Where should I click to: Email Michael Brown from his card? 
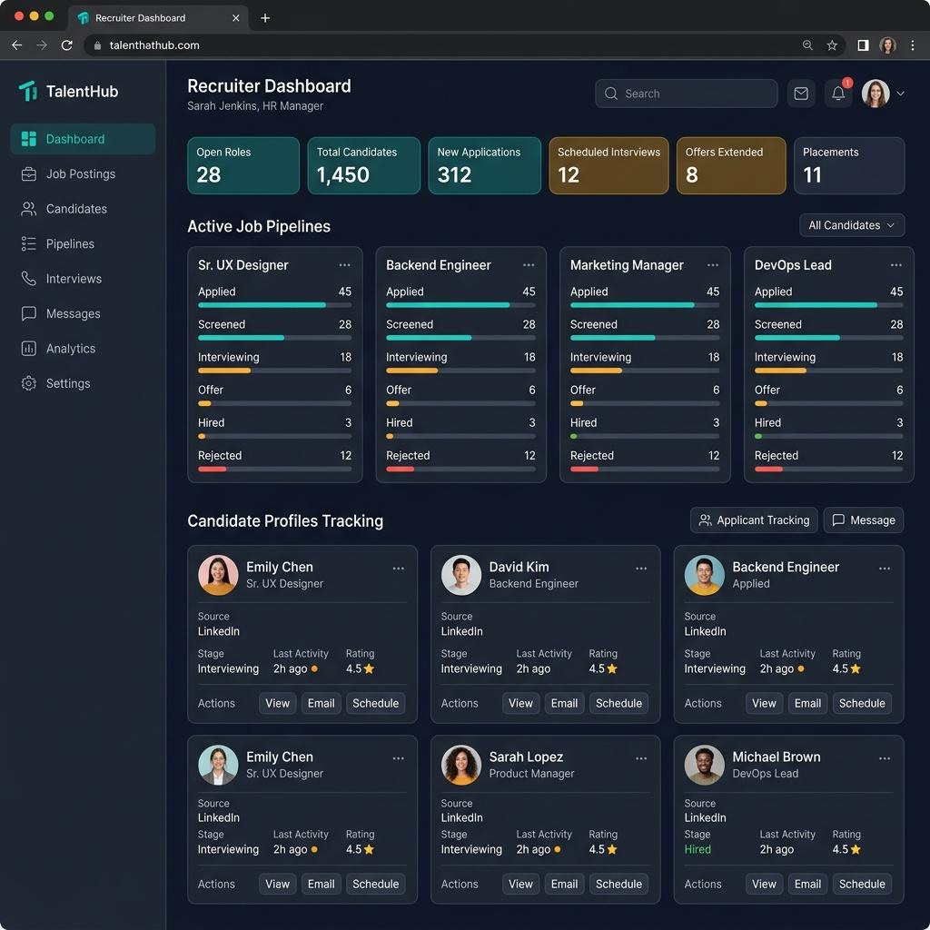pyautogui.click(x=807, y=884)
